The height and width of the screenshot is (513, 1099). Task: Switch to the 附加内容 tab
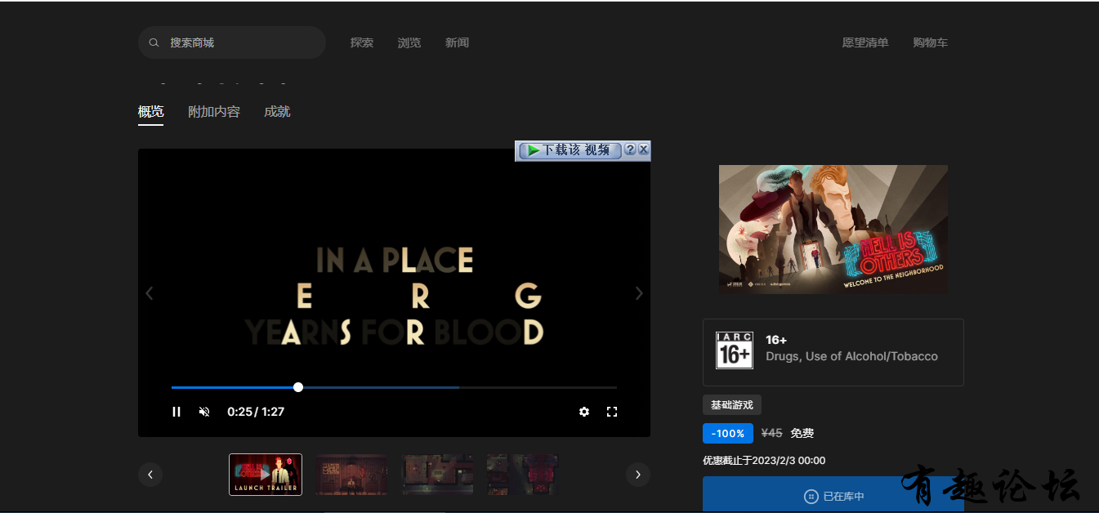tap(214, 112)
